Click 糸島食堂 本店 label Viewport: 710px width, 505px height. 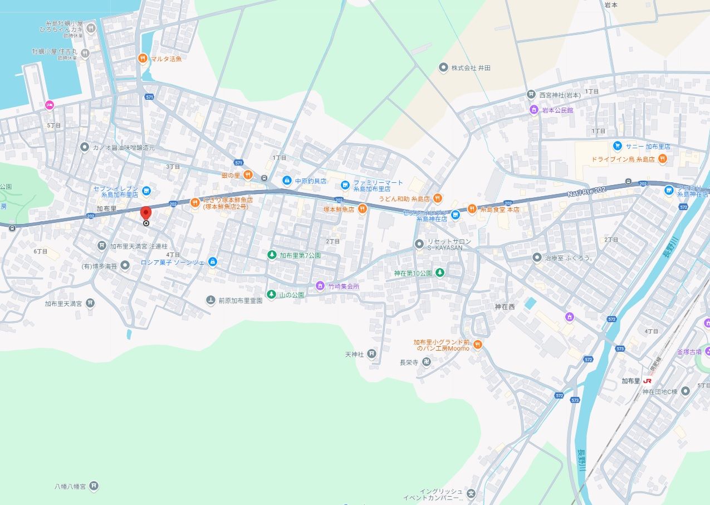point(500,209)
